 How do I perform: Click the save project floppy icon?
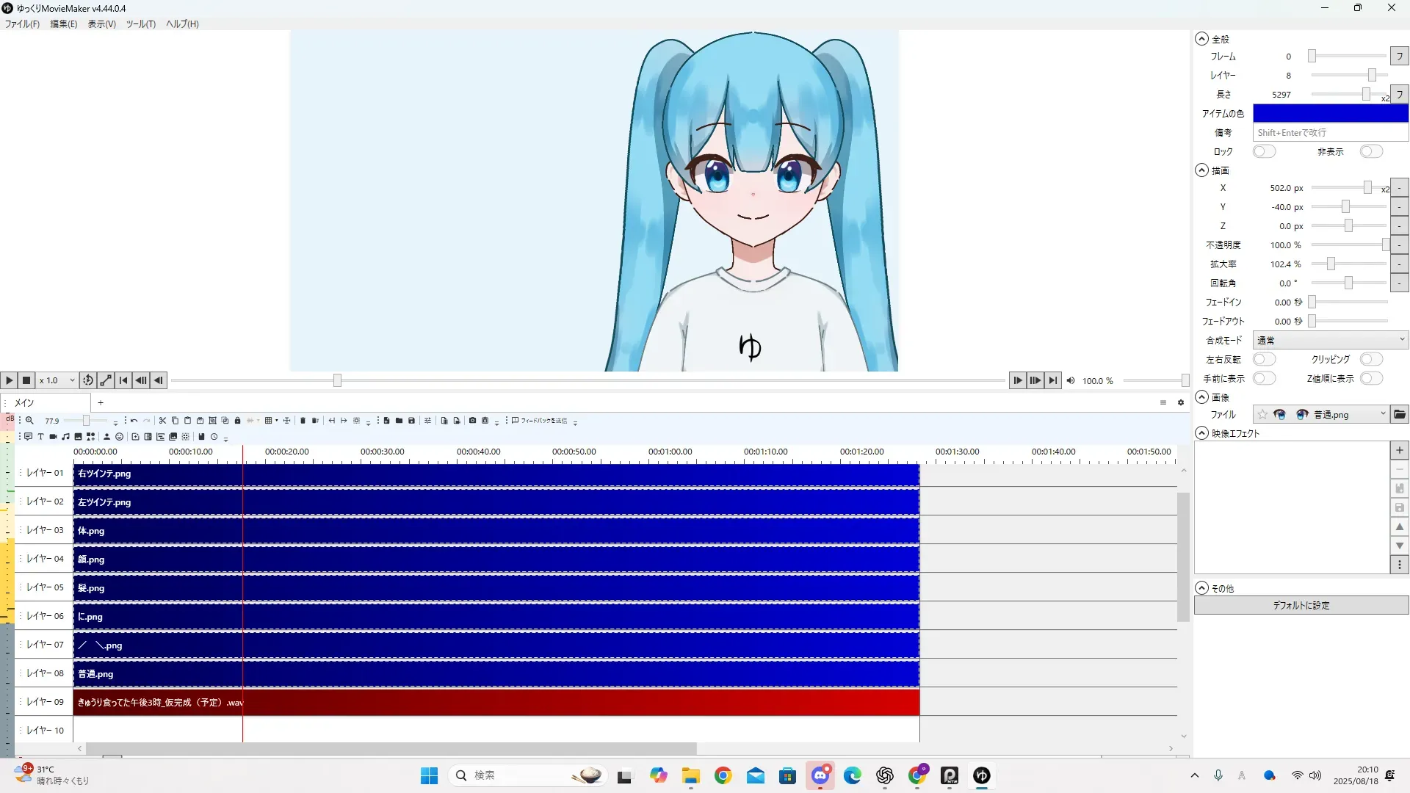pos(411,421)
